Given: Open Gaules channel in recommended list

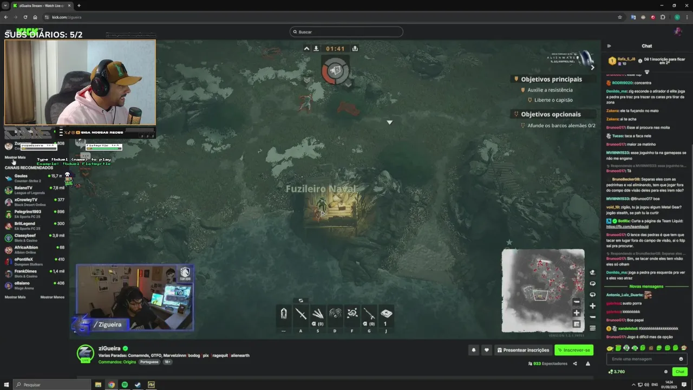Looking at the screenshot, I should coord(35,178).
